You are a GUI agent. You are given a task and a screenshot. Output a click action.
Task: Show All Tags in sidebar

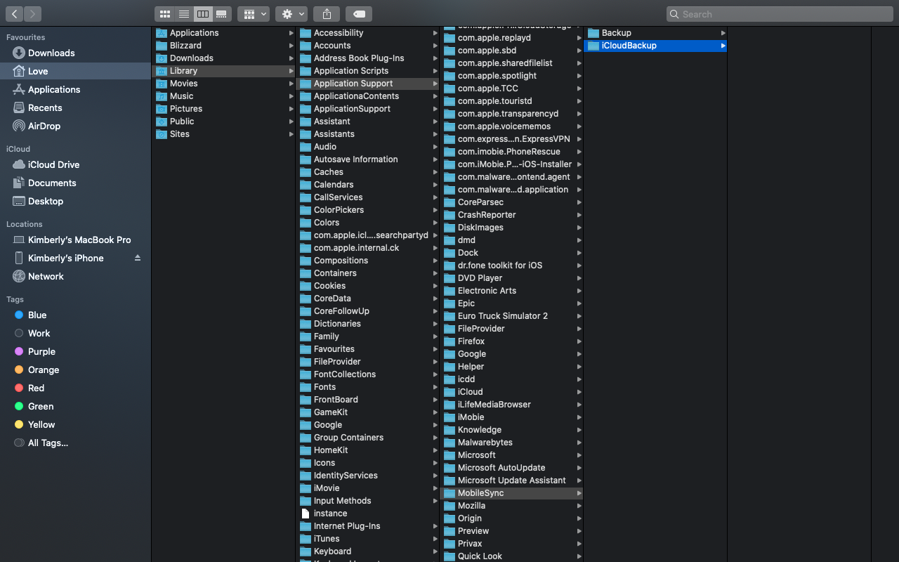[75, 443]
